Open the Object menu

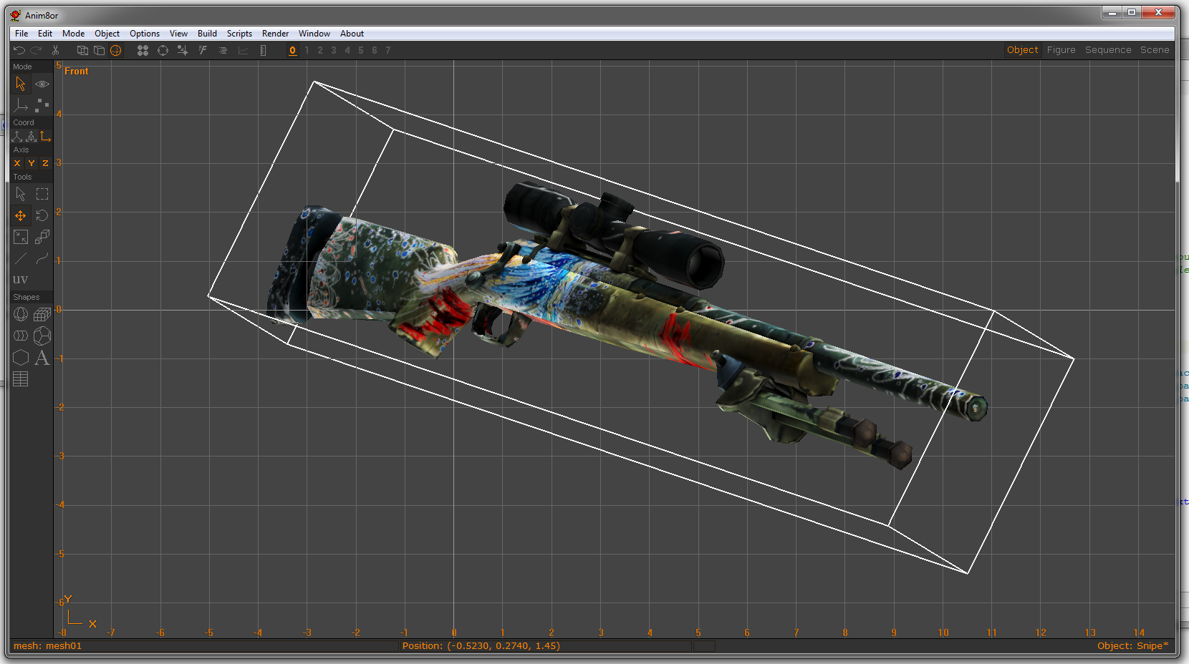tap(107, 34)
